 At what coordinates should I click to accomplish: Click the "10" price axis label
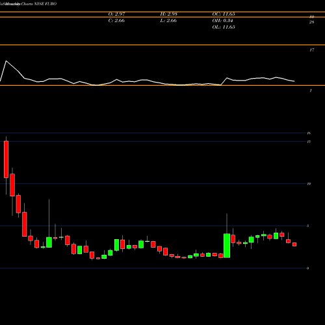tap(309, 184)
